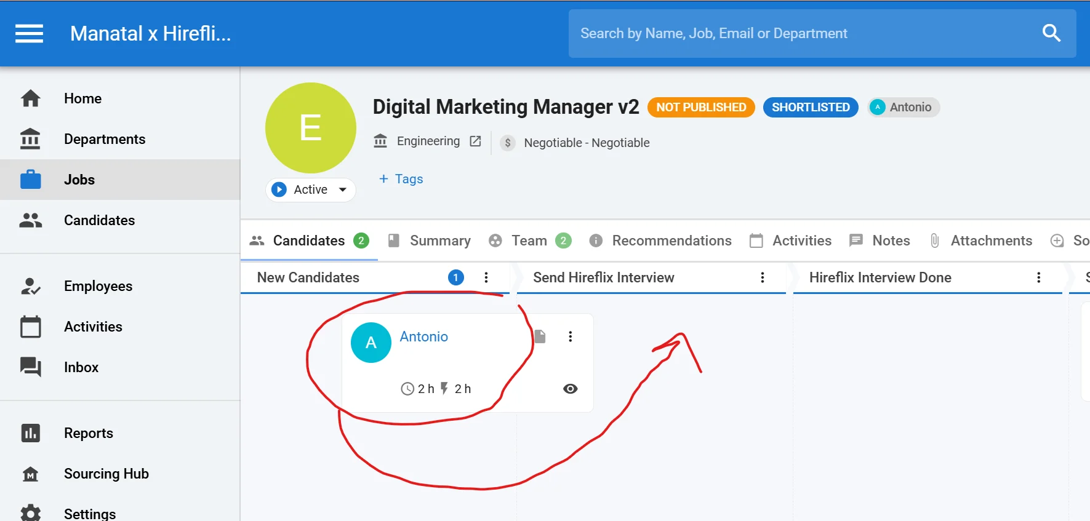Screen dimensions: 1090x521
Task: Open the Active status dropdown
Action: [311, 189]
